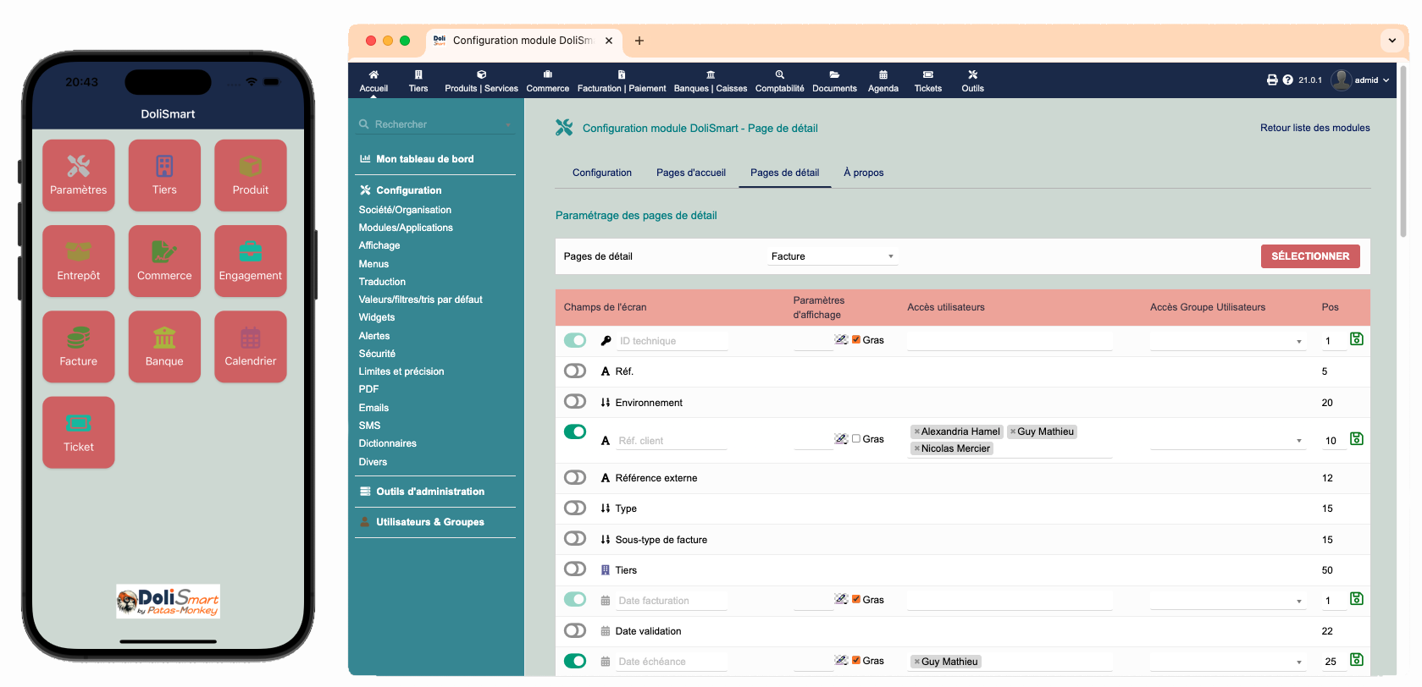Open Agenda top menu
Viewport: 1422px width, 687px height.
point(883,80)
